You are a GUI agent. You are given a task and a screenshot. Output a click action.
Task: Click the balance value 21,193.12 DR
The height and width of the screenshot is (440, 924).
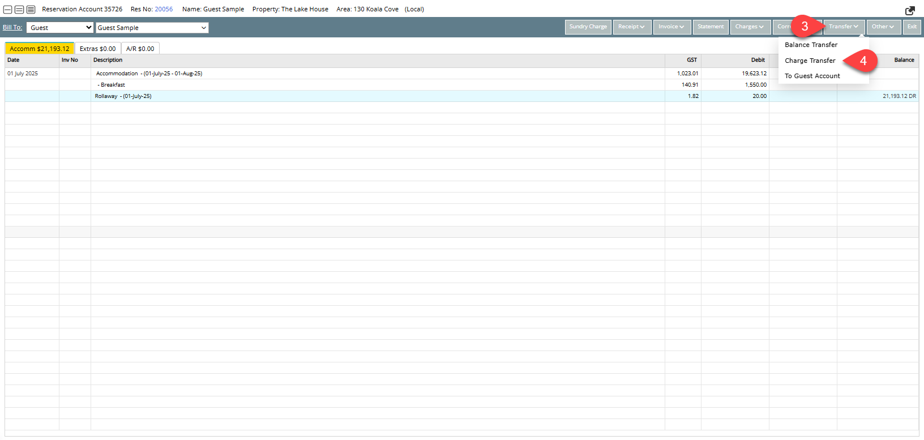[899, 96]
